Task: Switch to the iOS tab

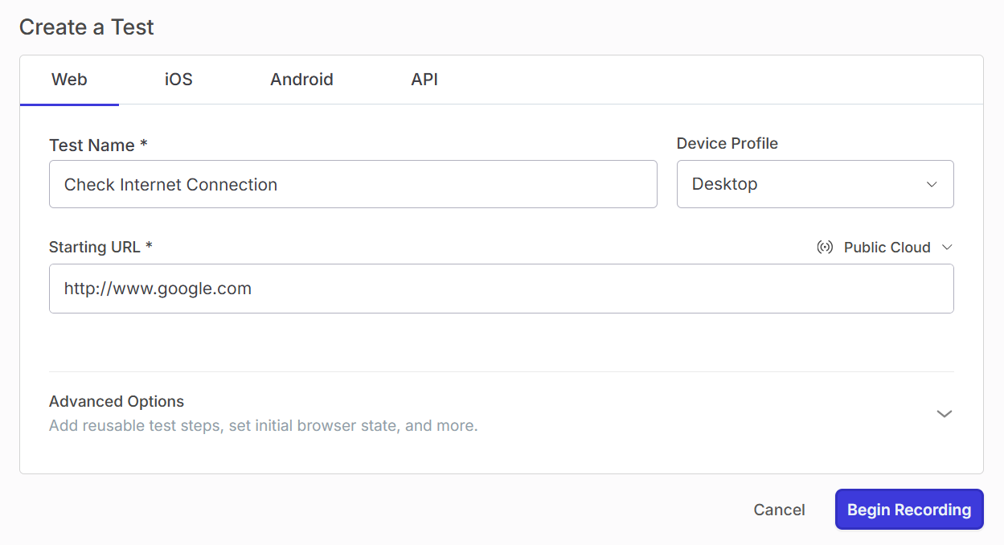Action: 178,79
